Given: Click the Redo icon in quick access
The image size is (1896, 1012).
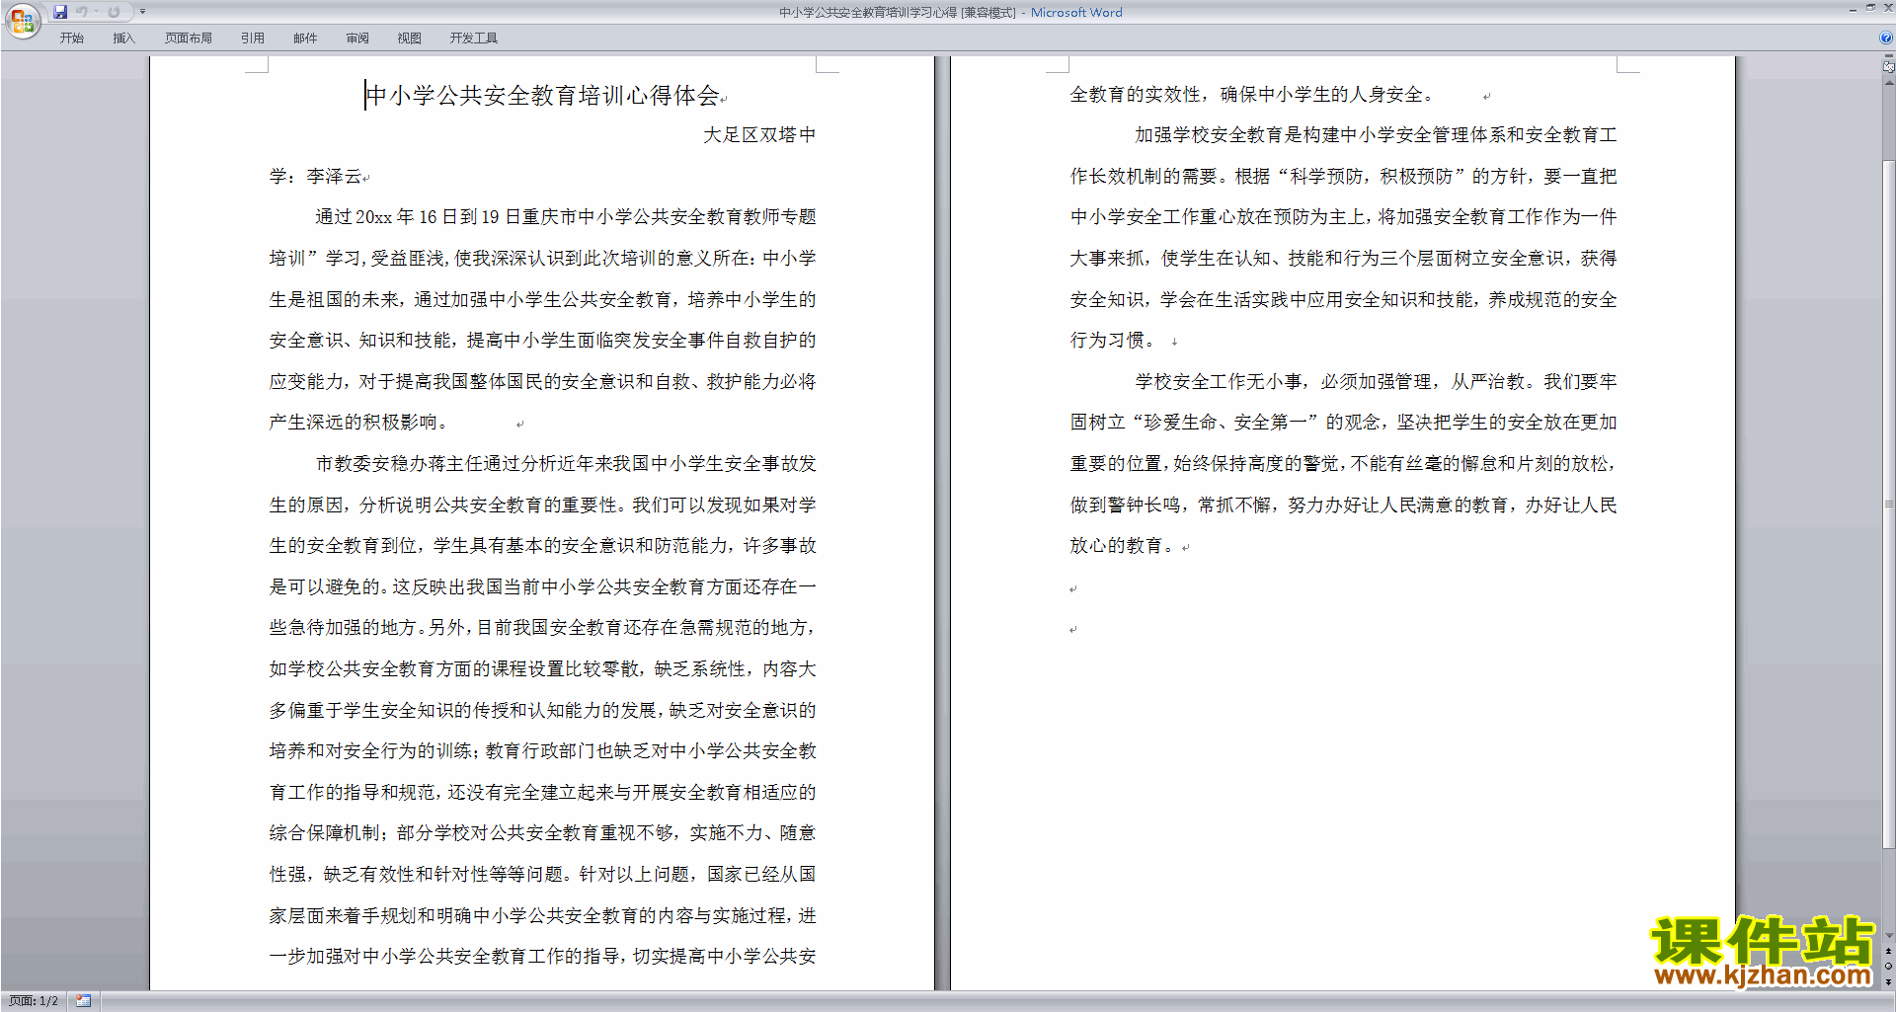Looking at the screenshot, I should click(x=114, y=12).
